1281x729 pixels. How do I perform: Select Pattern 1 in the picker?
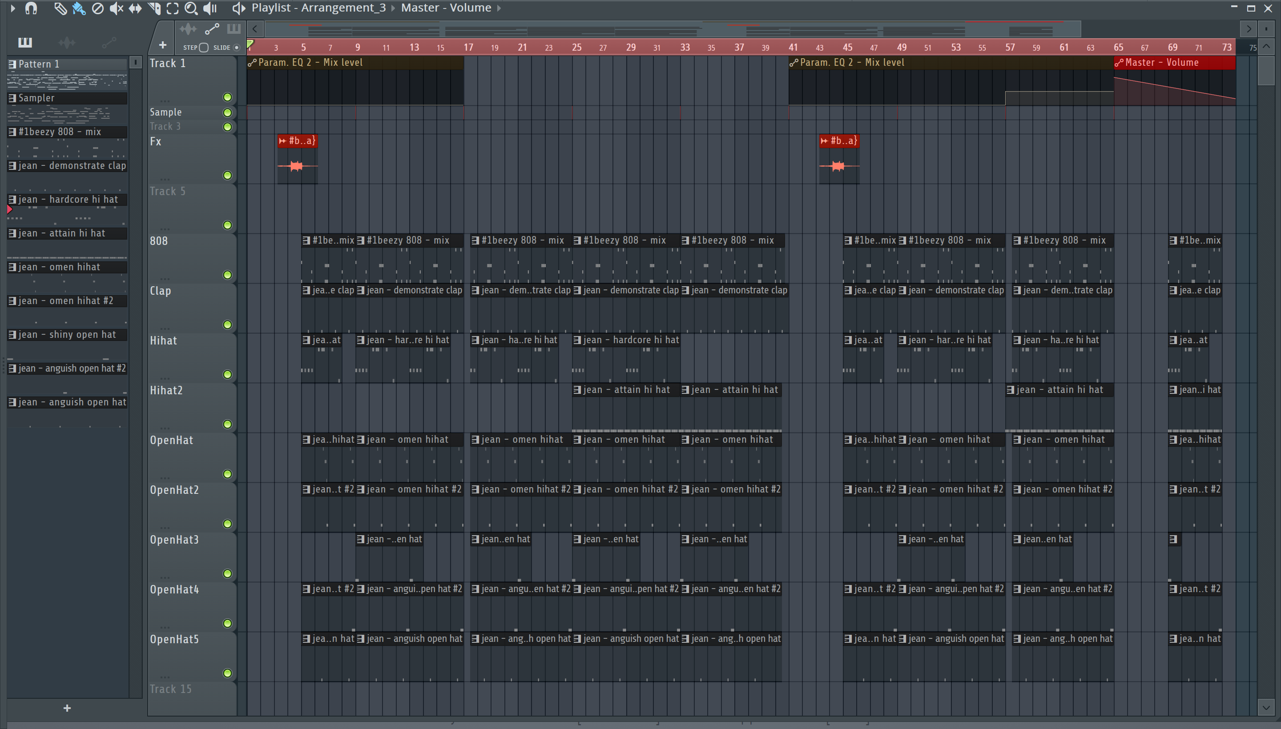(67, 64)
